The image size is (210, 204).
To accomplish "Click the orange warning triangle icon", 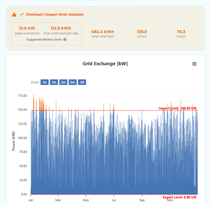I will (x=14, y=14).
